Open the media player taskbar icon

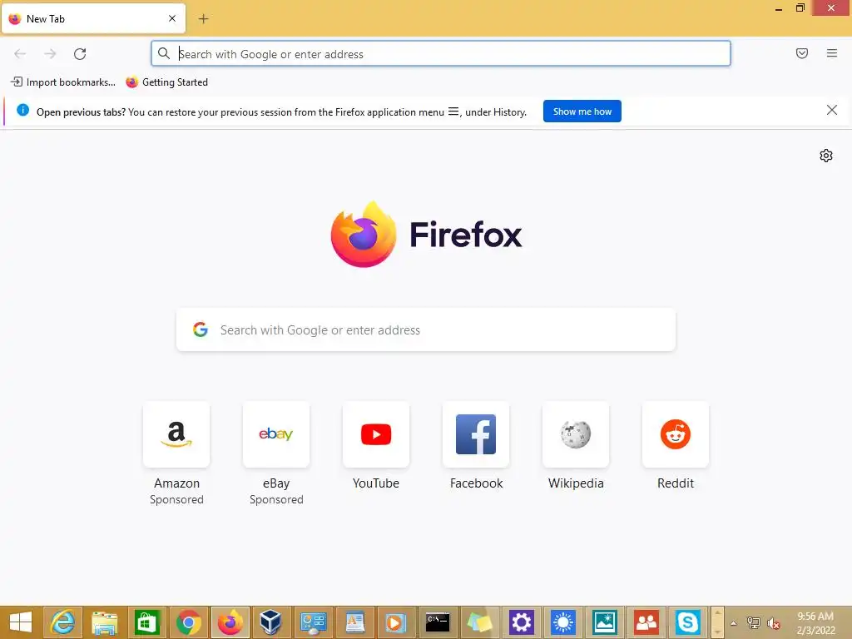click(396, 622)
